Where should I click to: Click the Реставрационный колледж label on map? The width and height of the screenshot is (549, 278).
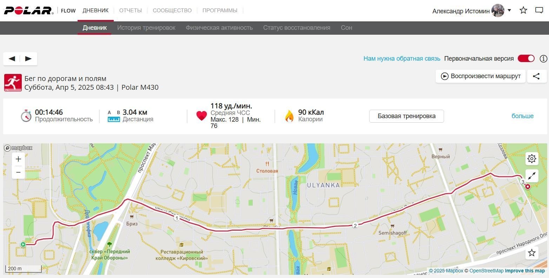point(182,255)
